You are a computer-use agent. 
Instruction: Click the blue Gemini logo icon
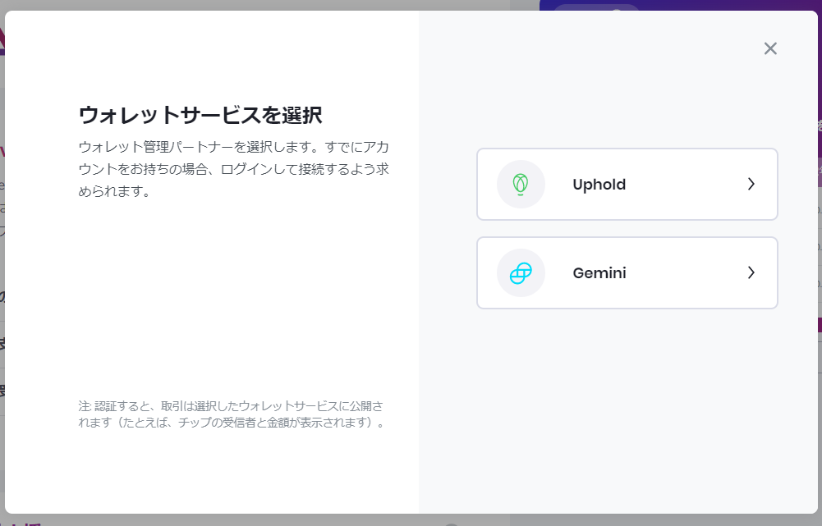tap(521, 273)
